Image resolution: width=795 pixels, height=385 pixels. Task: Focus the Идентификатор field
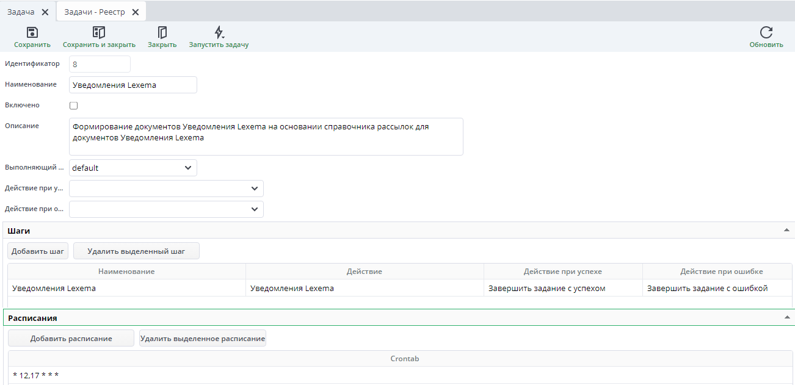pos(100,64)
